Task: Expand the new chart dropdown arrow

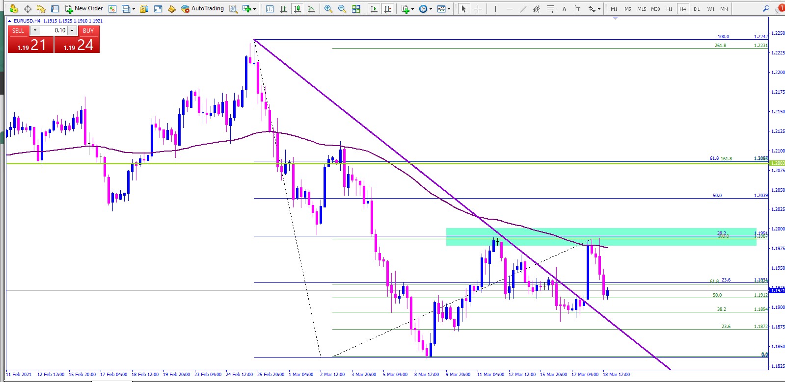Action: pos(254,9)
